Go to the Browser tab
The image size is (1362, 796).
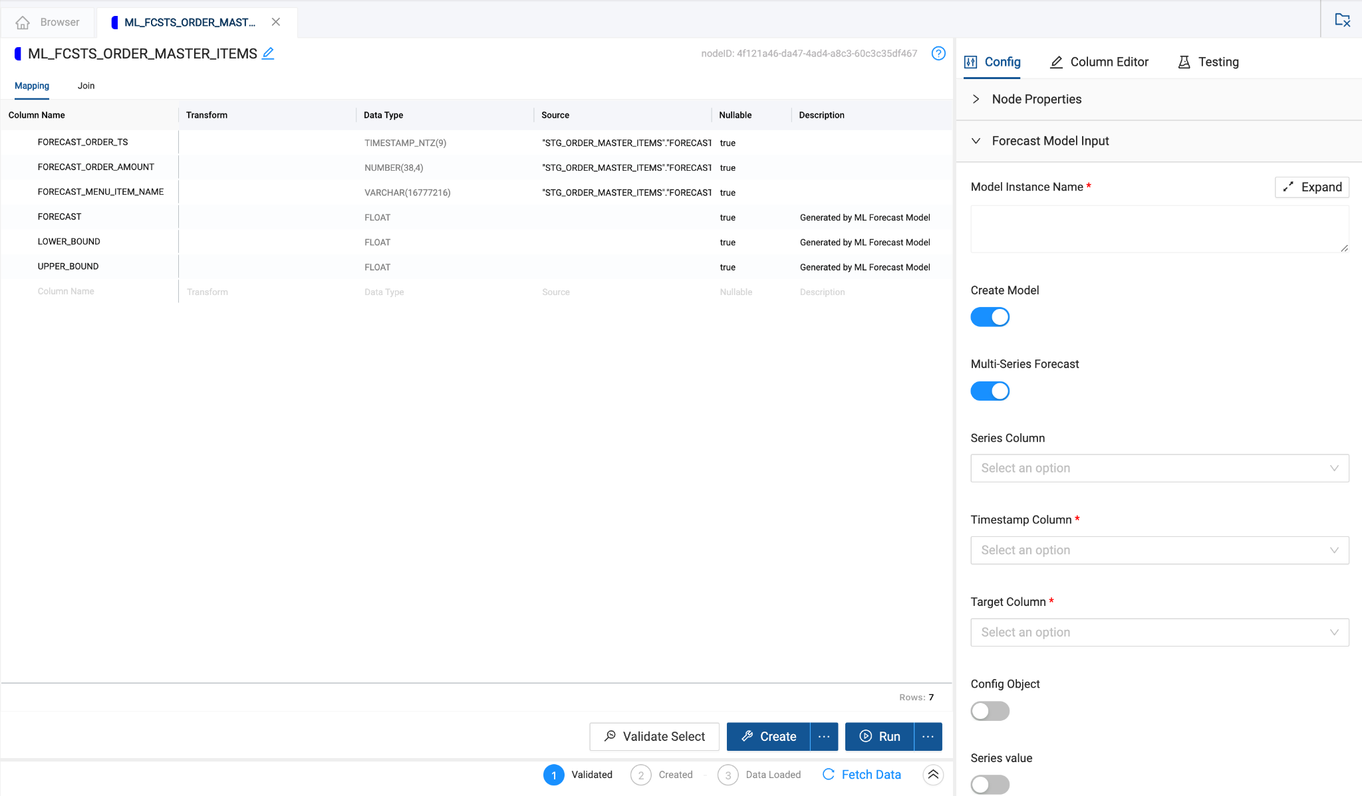pos(48,23)
